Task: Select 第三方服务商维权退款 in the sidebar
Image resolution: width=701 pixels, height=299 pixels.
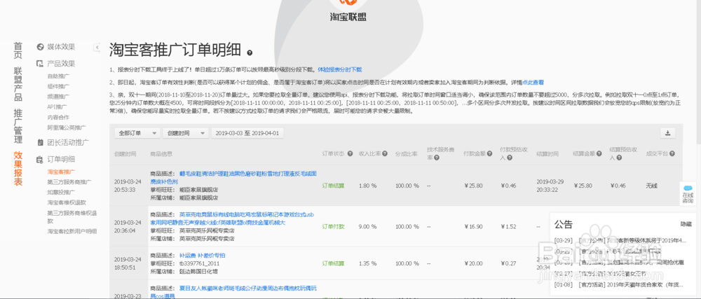Action: [x=72, y=217]
